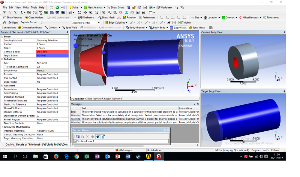Click the Spot Weld icon
This screenshot has height=177, width=300.
(x=64, y=27)
